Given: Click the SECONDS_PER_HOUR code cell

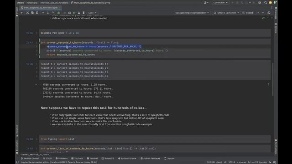Looking at the screenshot, I should pyautogui.click(x=155, y=33).
